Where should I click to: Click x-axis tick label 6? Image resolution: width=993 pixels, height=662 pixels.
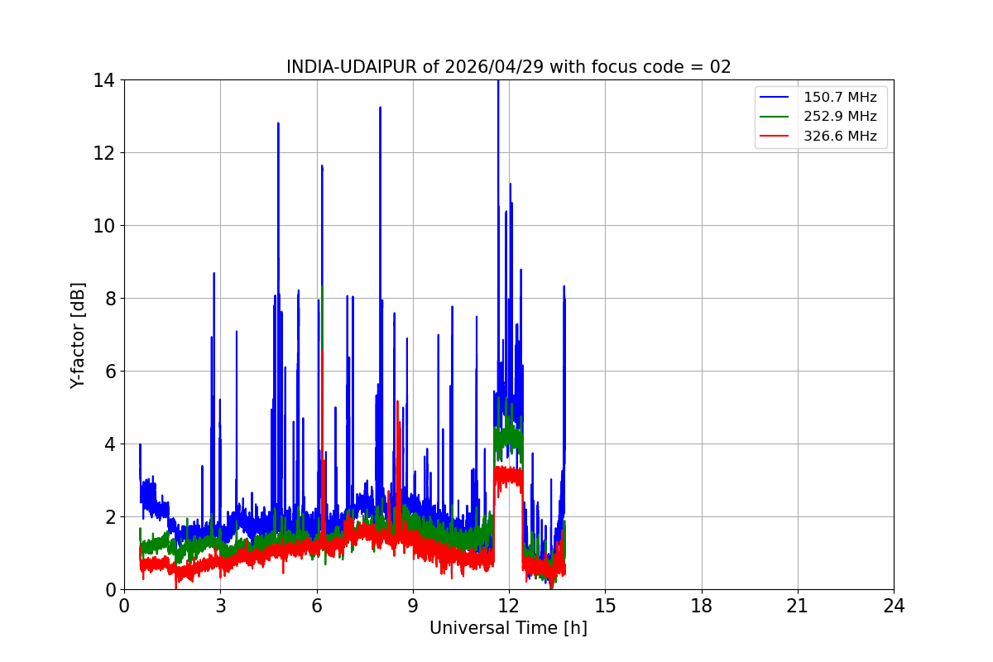coord(316,606)
